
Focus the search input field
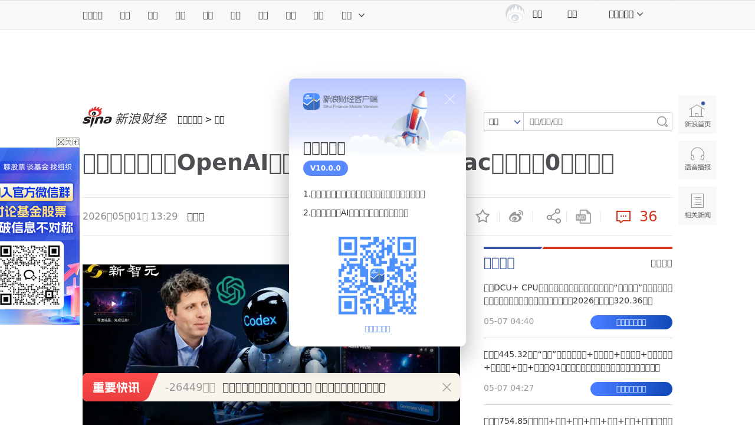pyautogui.click(x=590, y=122)
